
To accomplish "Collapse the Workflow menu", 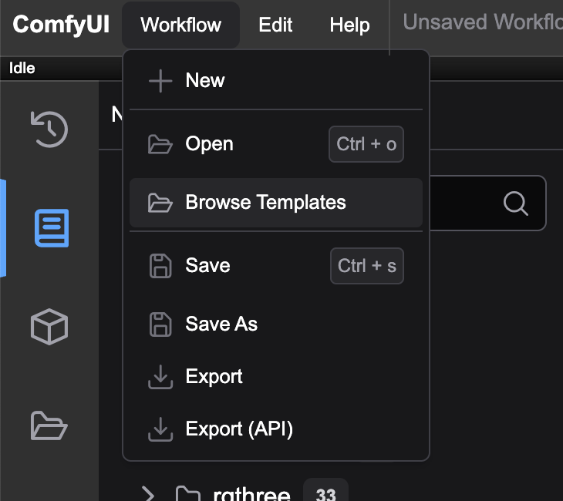I will point(180,25).
